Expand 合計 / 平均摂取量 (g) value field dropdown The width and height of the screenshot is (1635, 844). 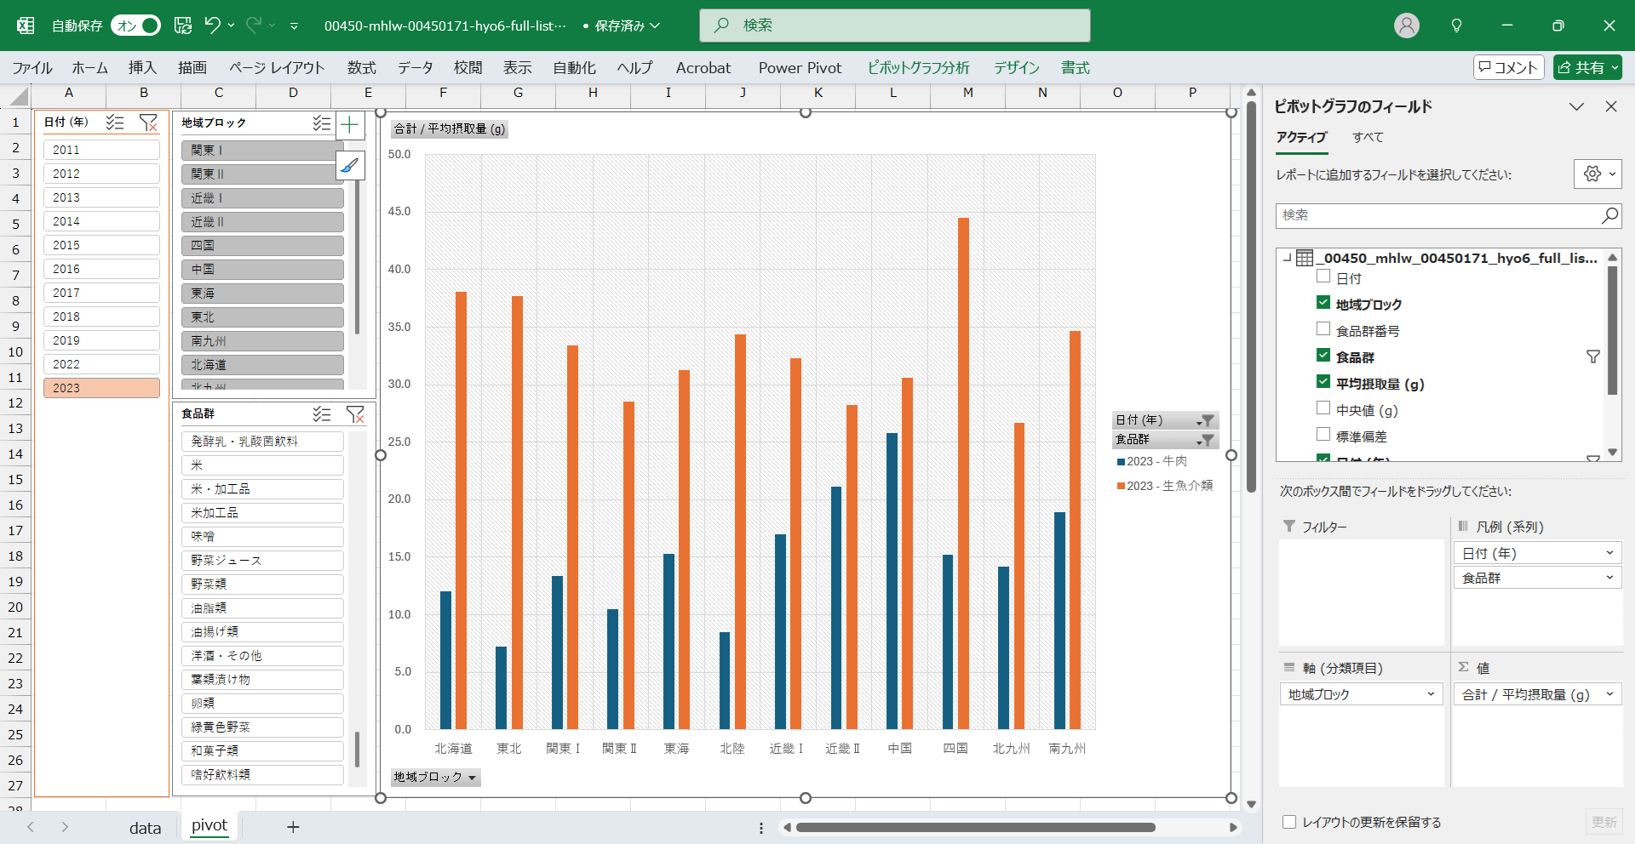coord(1609,694)
